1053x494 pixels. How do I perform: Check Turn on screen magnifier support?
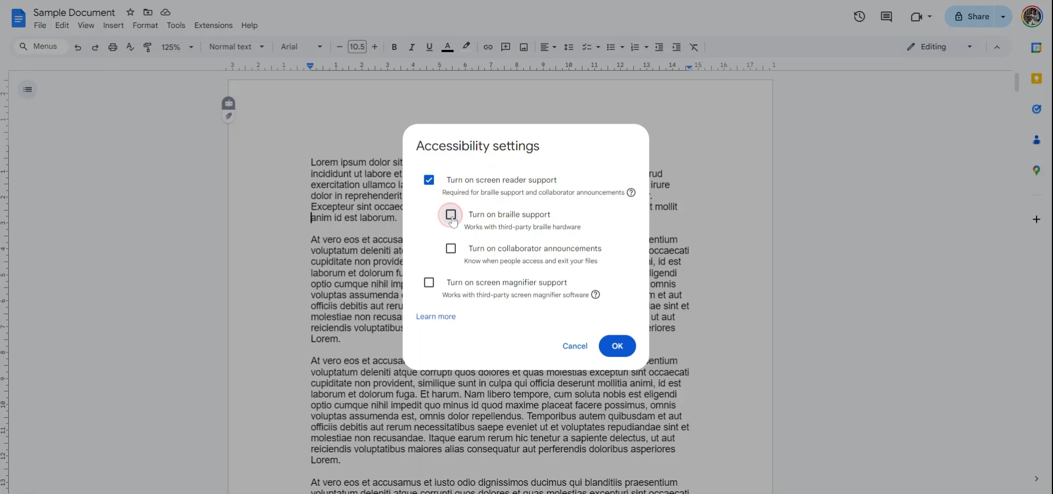429,282
